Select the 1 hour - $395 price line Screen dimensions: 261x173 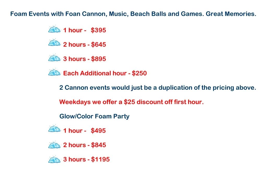(85, 30)
